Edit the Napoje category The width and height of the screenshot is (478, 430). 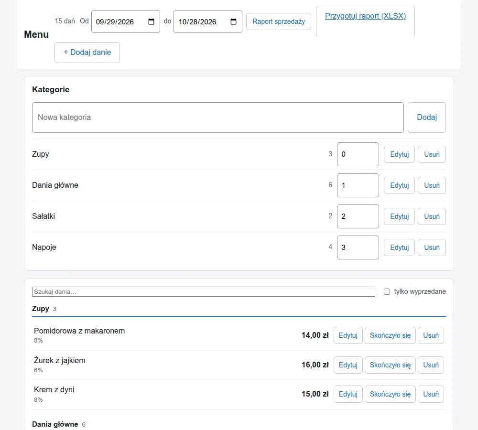click(399, 247)
